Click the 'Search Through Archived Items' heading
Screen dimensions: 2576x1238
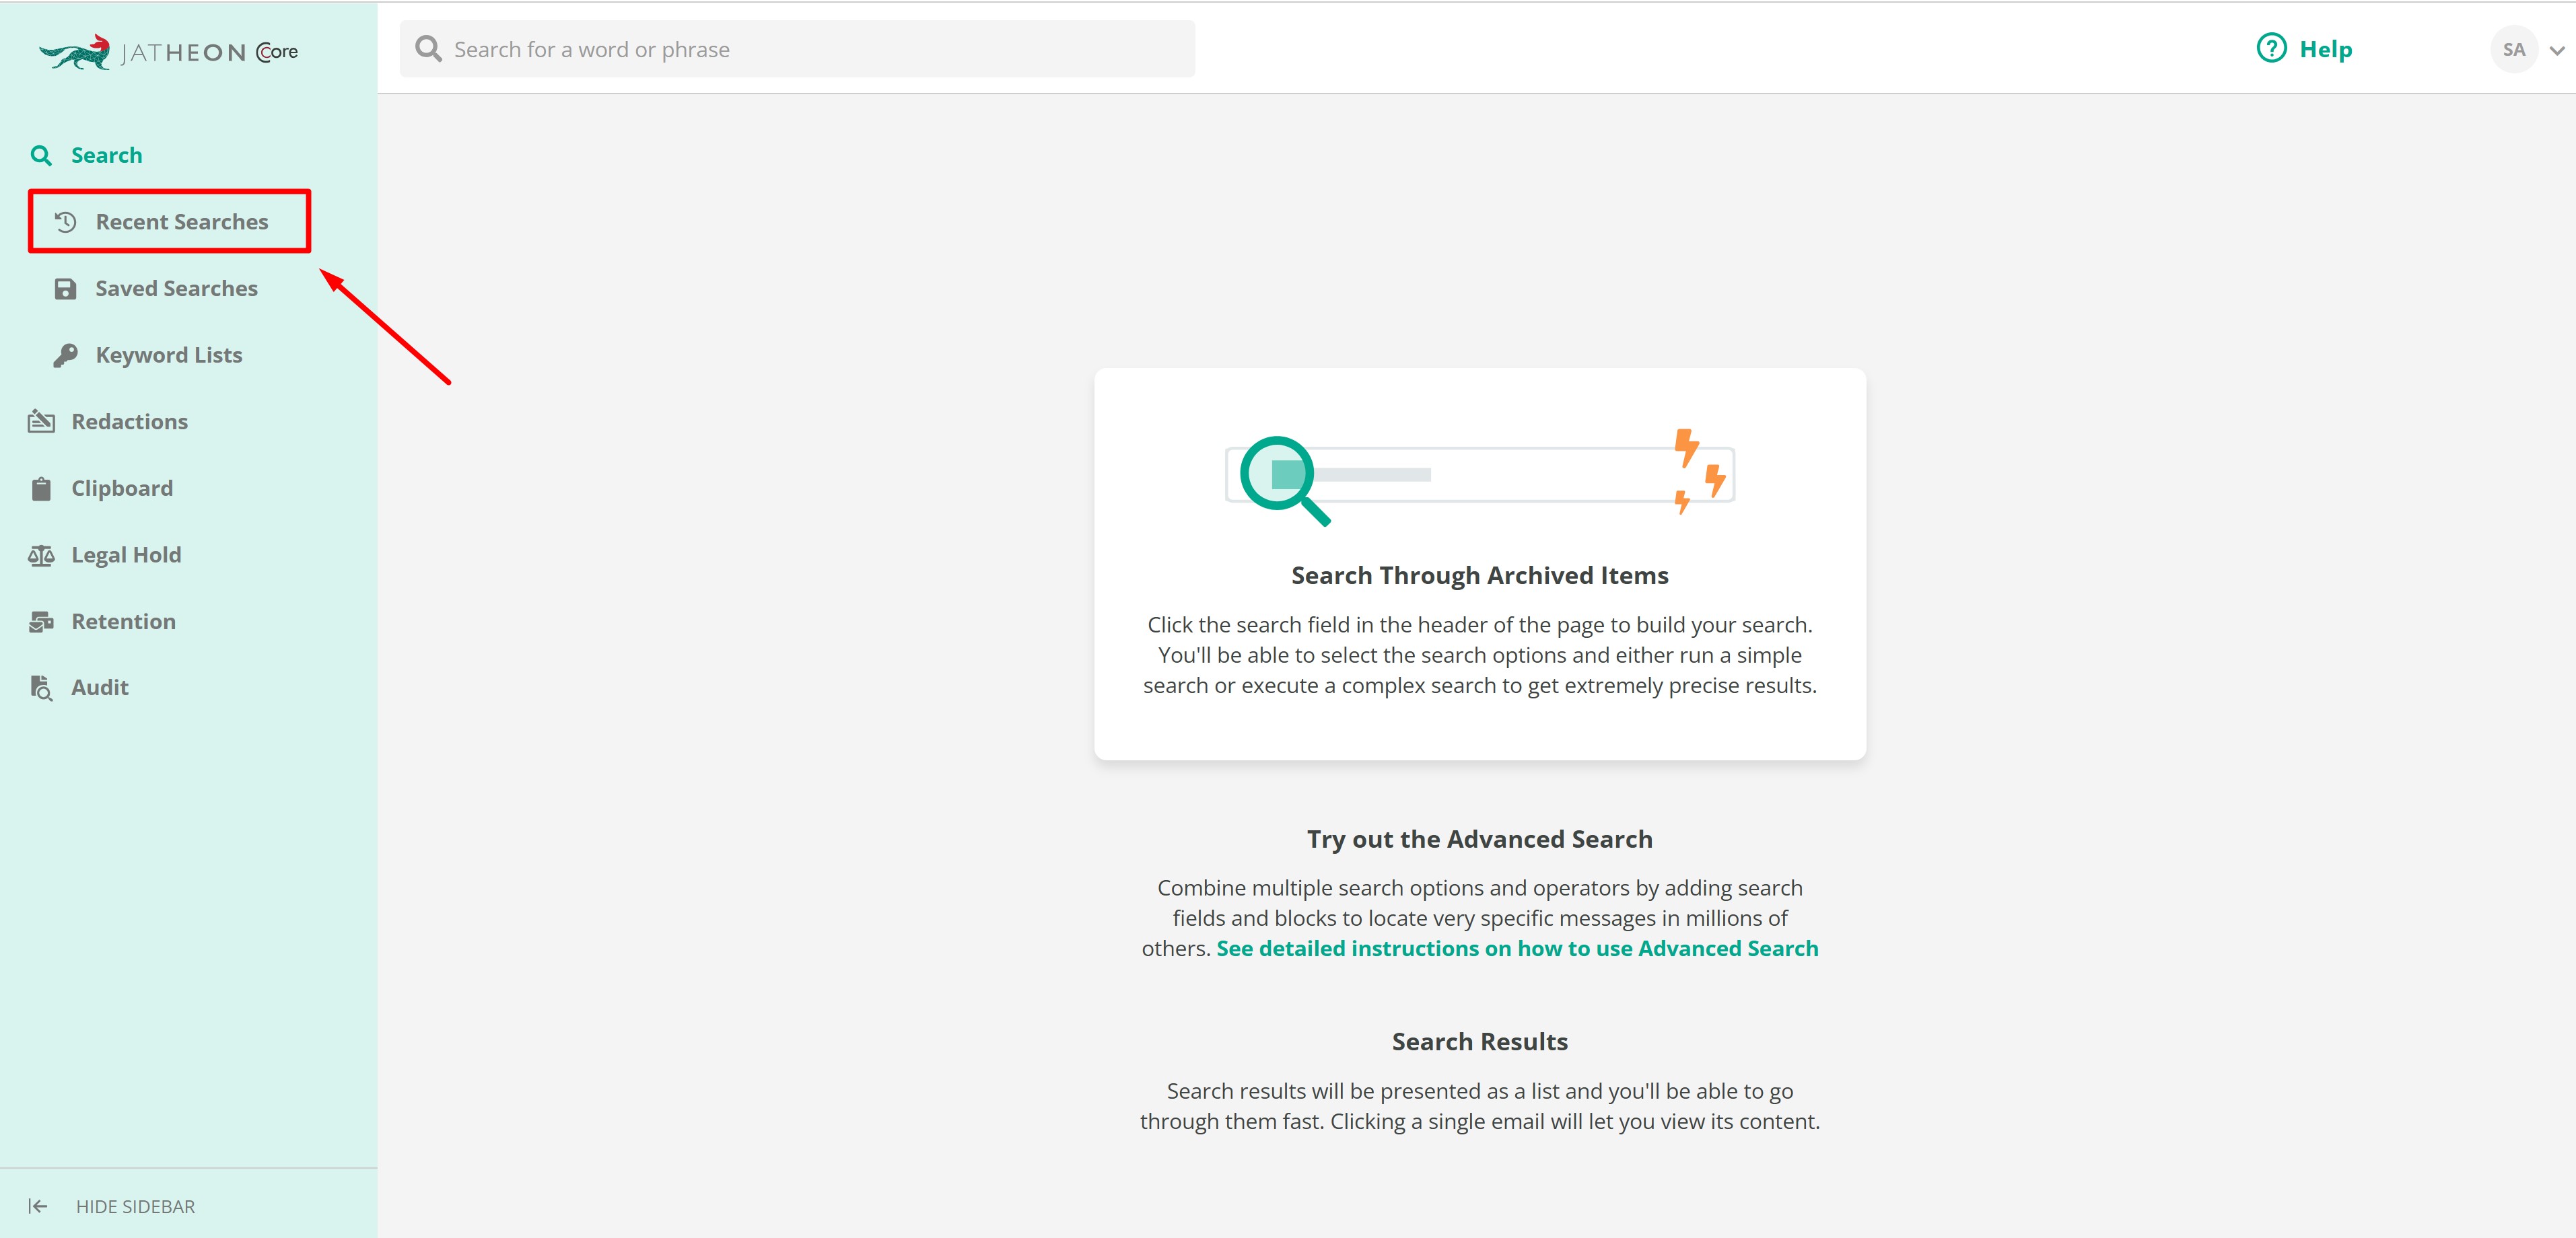(x=1480, y=575)
